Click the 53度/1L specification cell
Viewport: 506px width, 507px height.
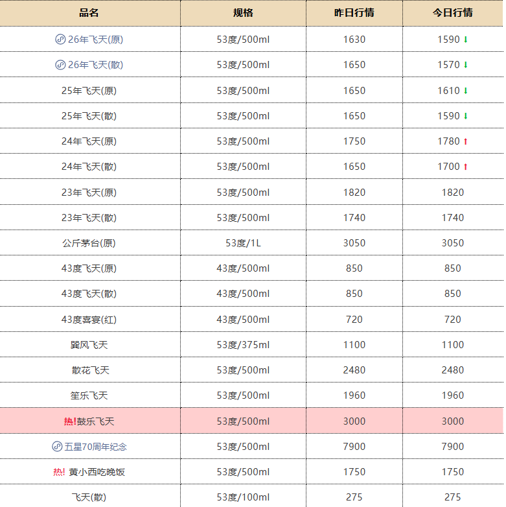point(243,243)
